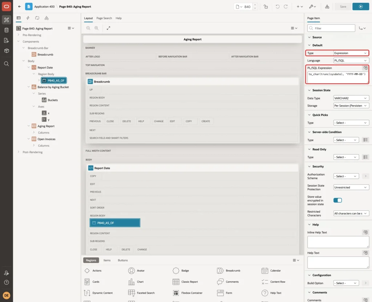Click the PL/SQL Expression text area
Viewport: 372px width, 302px height.
[x=337, y=77]
